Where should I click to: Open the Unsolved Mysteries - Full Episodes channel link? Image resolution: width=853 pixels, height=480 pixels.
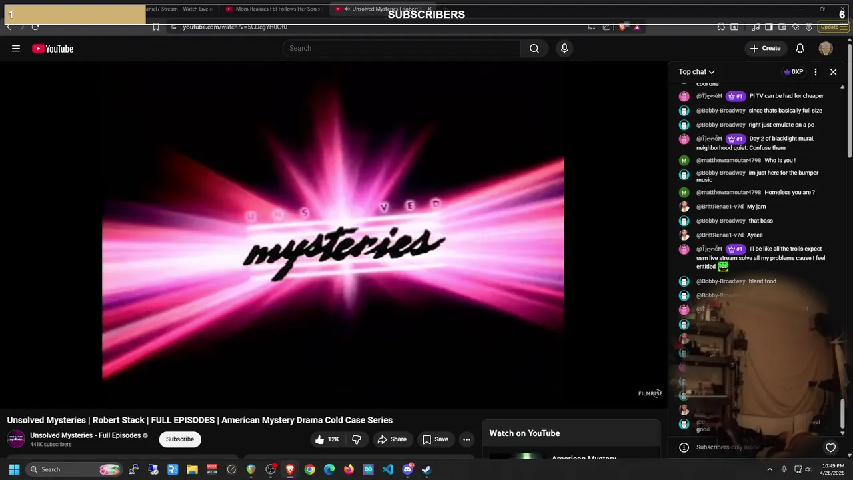(85, 435)
